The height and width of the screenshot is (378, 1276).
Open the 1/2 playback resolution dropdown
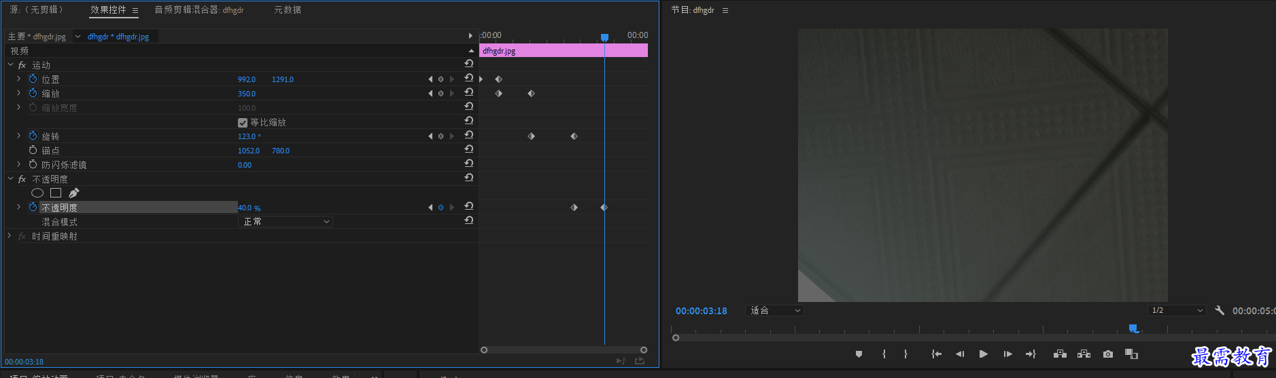tap(1176, 310)
